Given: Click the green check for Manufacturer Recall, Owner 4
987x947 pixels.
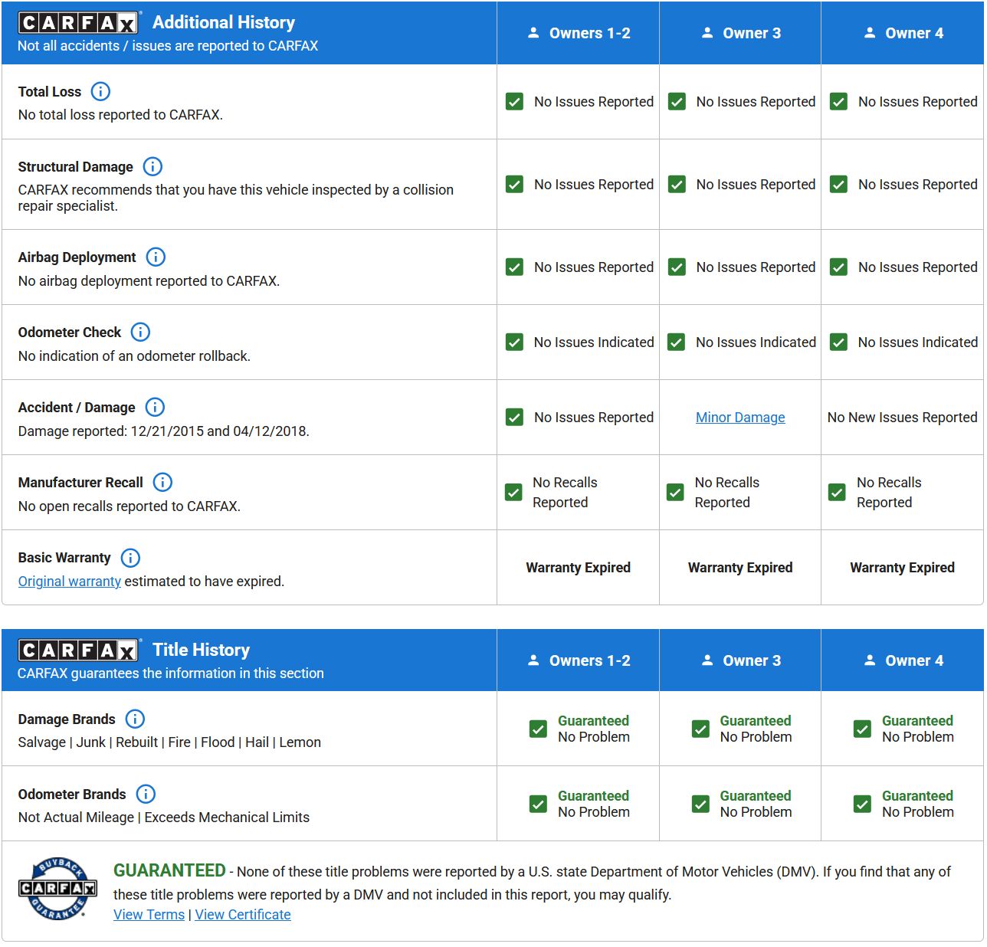Looking at the screenshot, I should point(838,493).
